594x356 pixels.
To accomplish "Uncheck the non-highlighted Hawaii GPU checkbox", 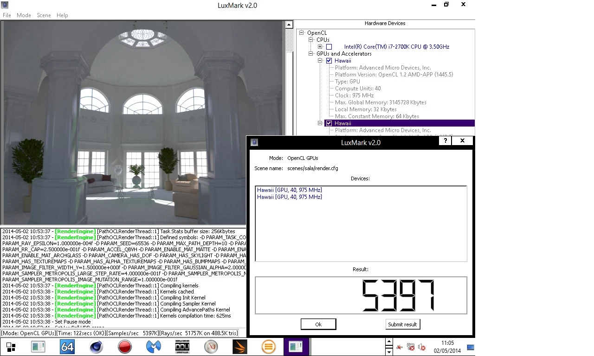I will pos(329,61).
